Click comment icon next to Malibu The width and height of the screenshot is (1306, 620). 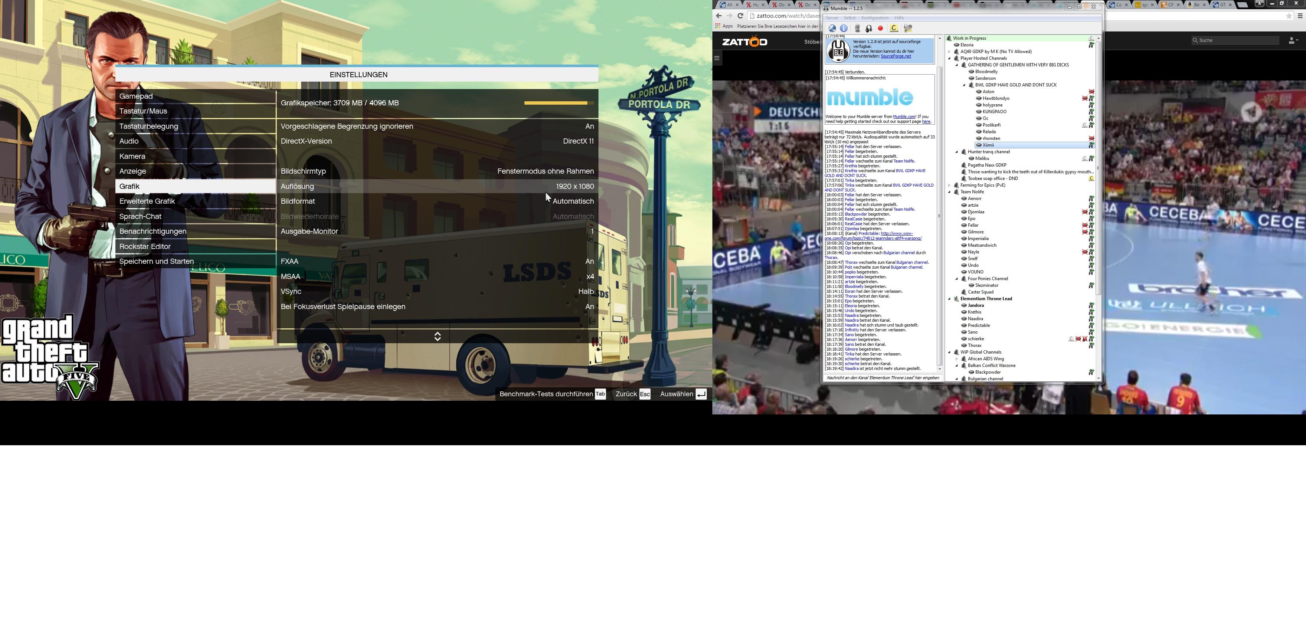point(1085,159)
